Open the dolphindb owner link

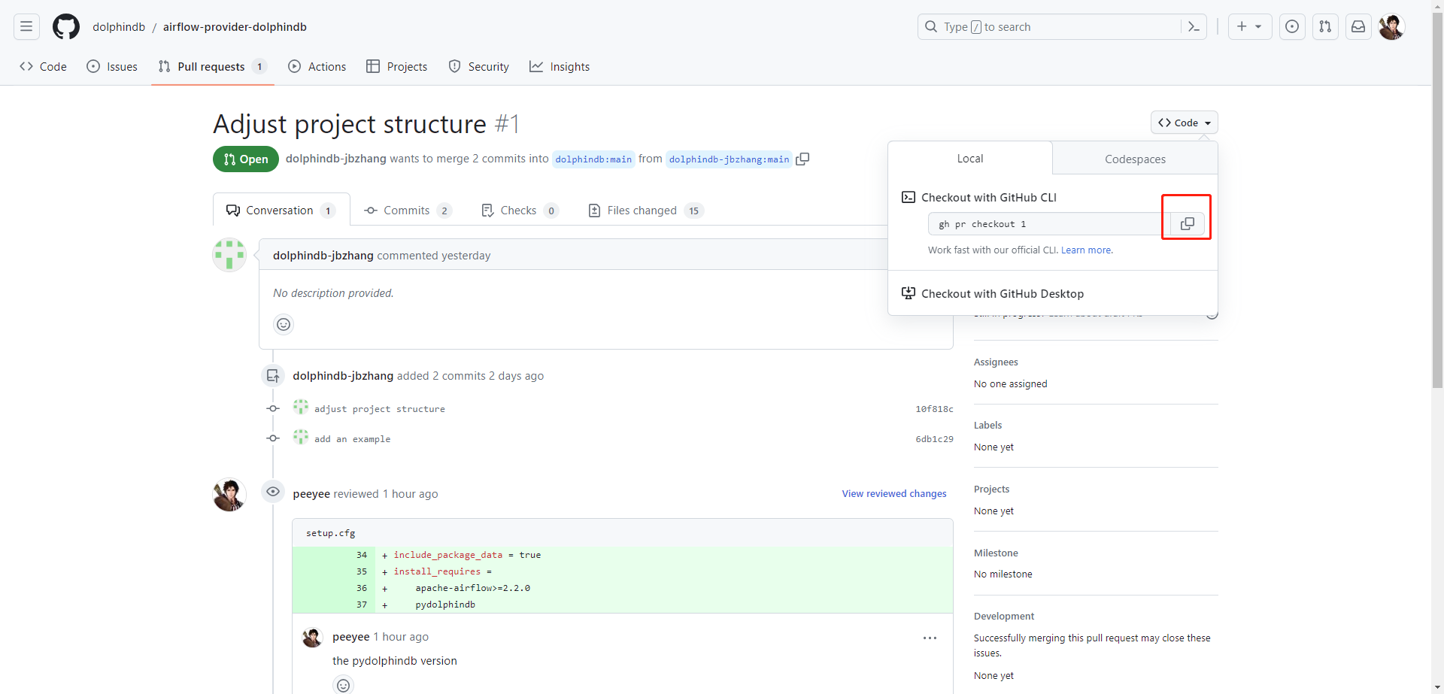[119, 27]
